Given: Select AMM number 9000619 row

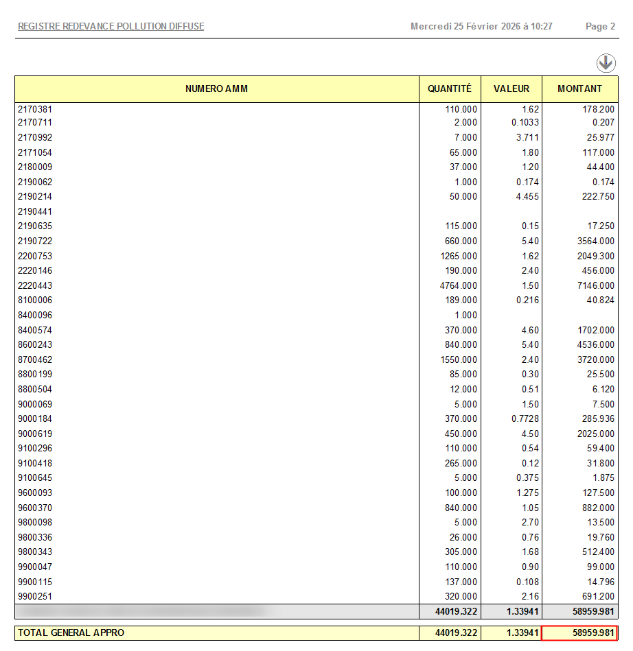Looking at the screenshot, I should pyautogui.click(x=35, y=434).
